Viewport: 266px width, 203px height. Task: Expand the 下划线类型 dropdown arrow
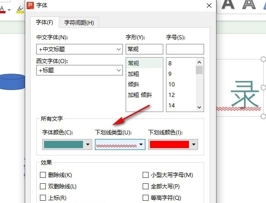click(141, 144)
